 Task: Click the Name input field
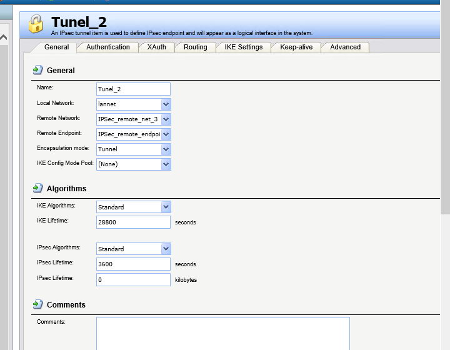(133, 89)
